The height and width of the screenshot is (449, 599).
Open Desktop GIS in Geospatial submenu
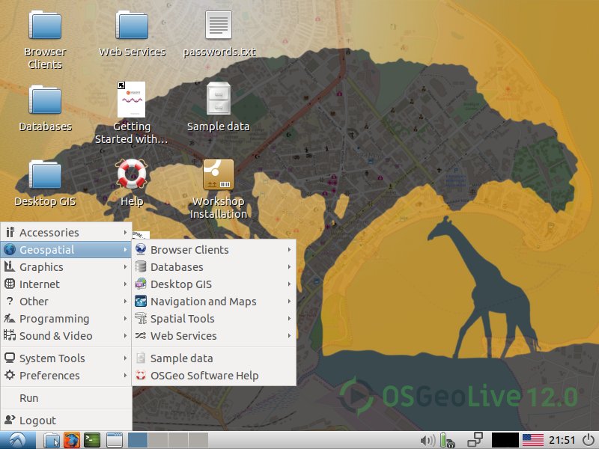click(214, 284)
